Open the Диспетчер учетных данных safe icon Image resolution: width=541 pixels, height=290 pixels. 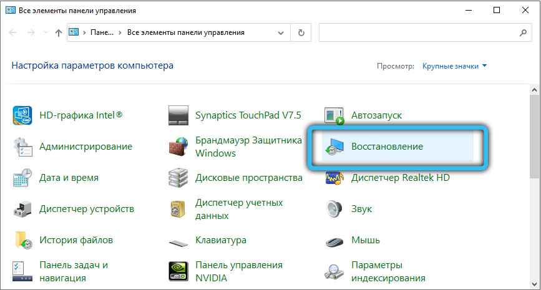click(x=178, y=209)
